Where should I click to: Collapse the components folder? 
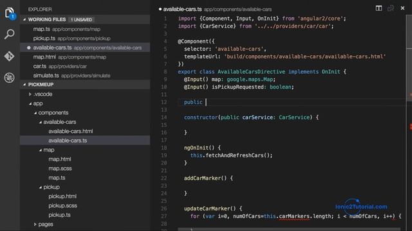(x=35, y=113)
